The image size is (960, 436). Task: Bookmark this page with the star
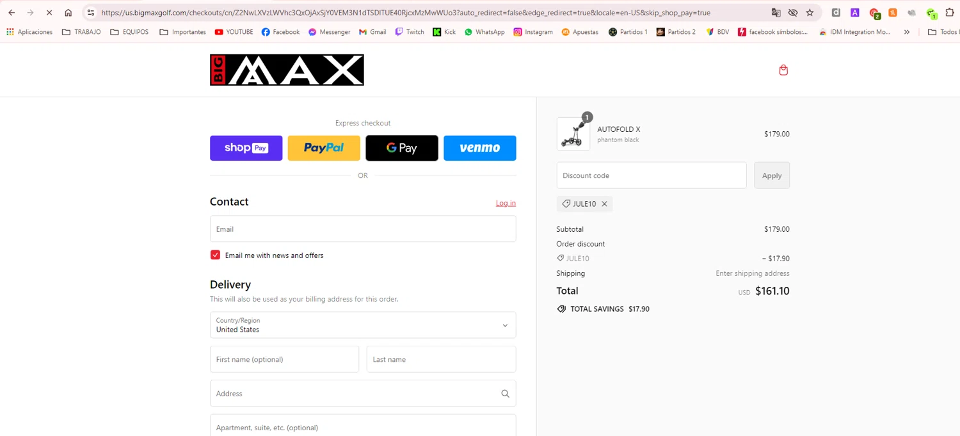pyautogui.click(x=810, y=12)
